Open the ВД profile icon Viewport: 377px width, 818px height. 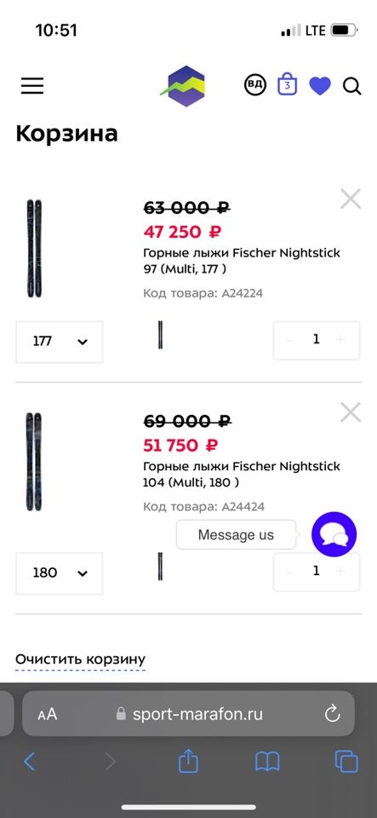click(255, 85)
